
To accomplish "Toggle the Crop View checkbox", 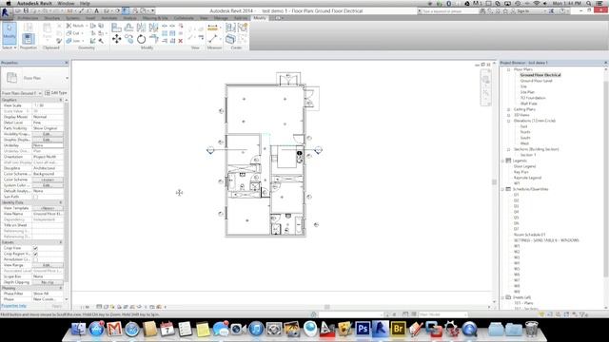I will click(x=35, y=248).
